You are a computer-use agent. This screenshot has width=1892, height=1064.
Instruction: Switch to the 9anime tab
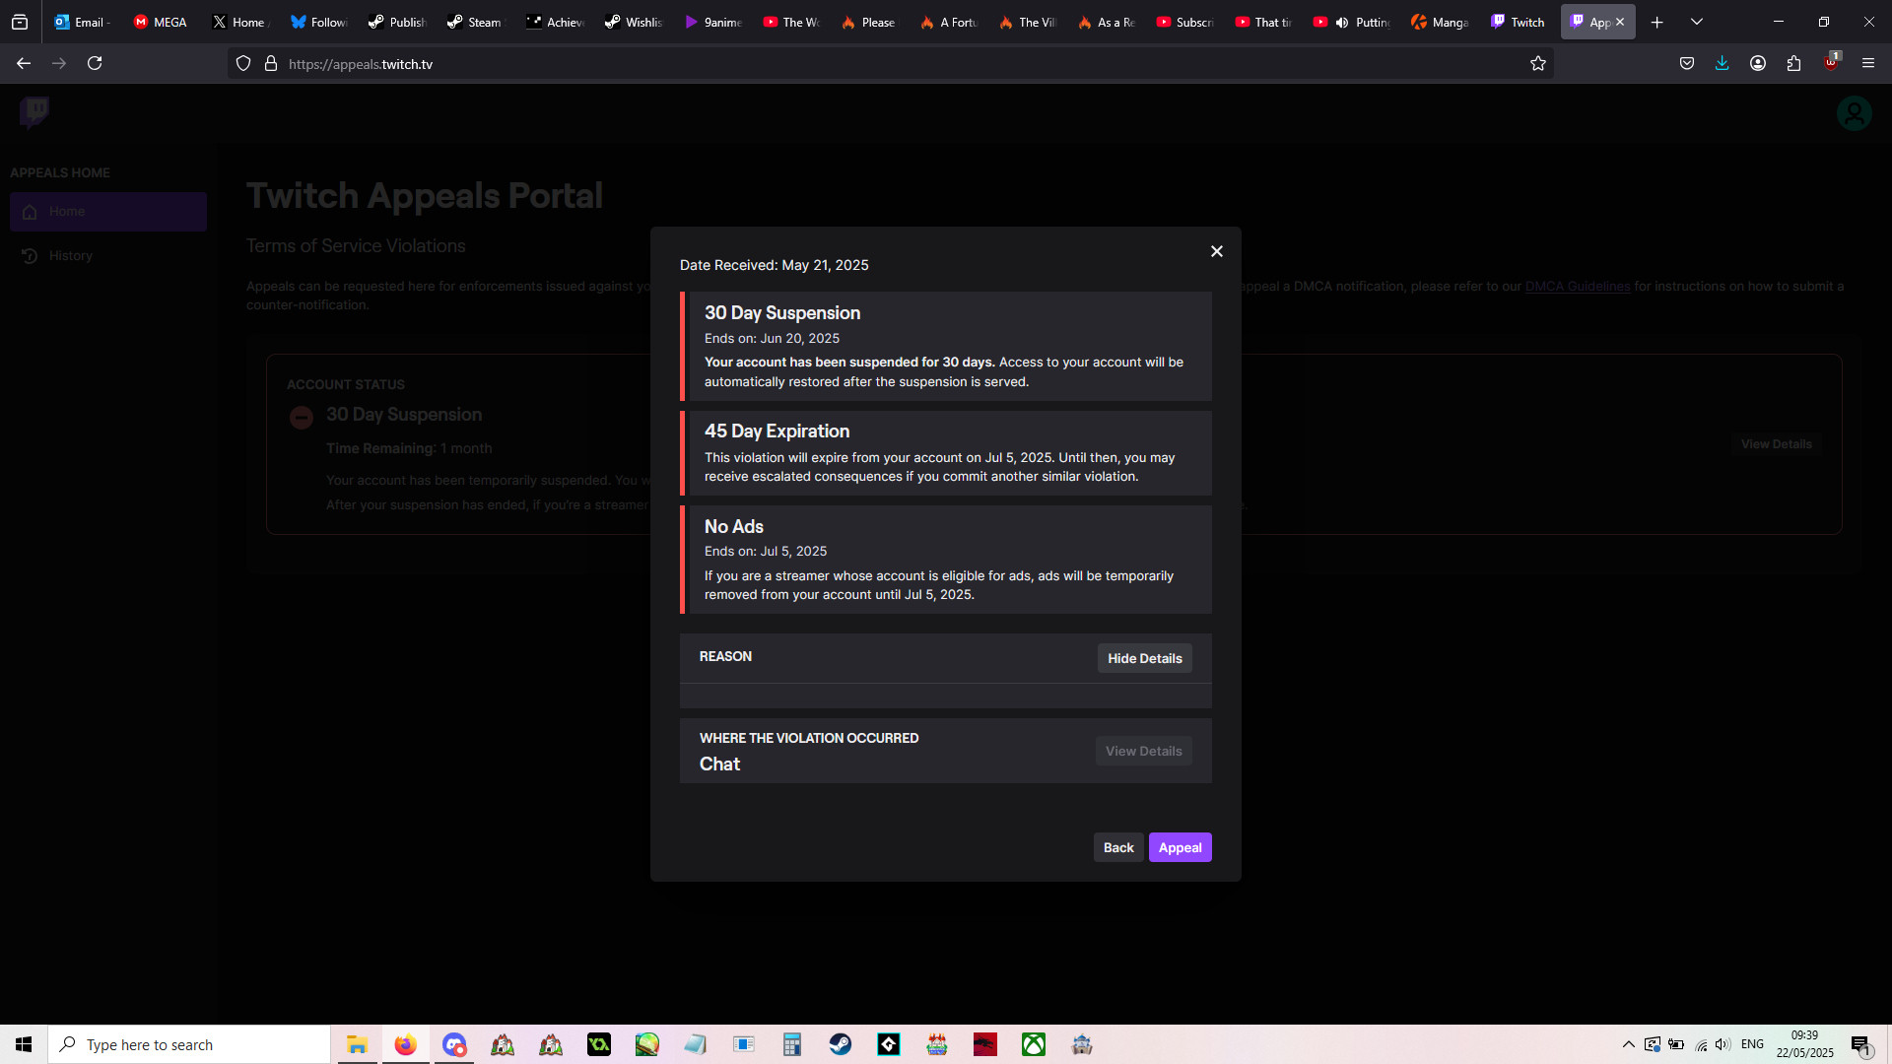pos(712,22)
